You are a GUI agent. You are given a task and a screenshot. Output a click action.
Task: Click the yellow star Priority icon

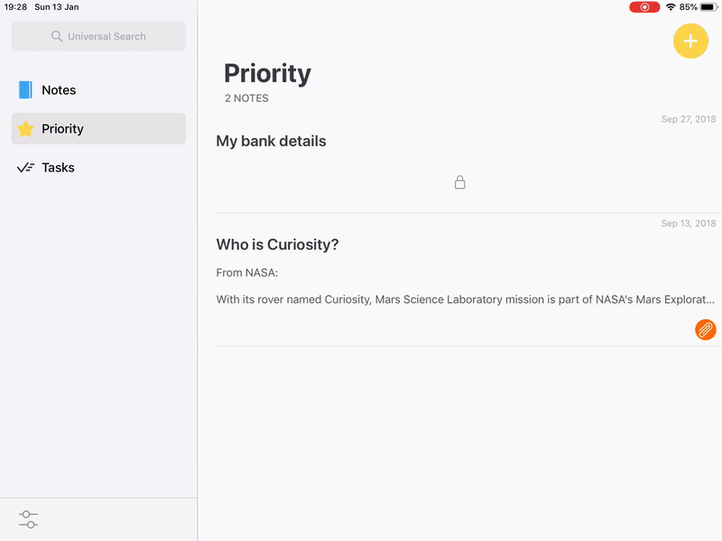tap(25, 129)
